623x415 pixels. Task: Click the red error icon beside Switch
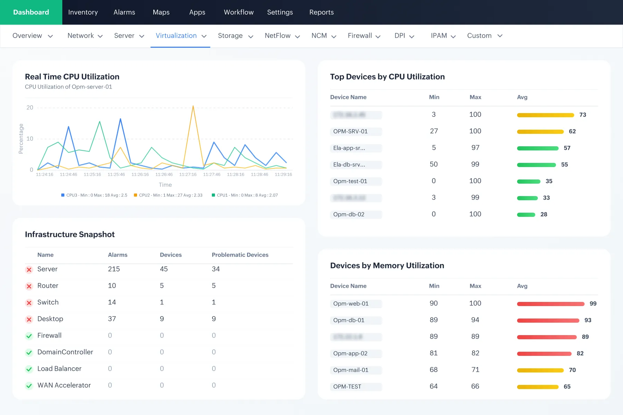(29, 303)
